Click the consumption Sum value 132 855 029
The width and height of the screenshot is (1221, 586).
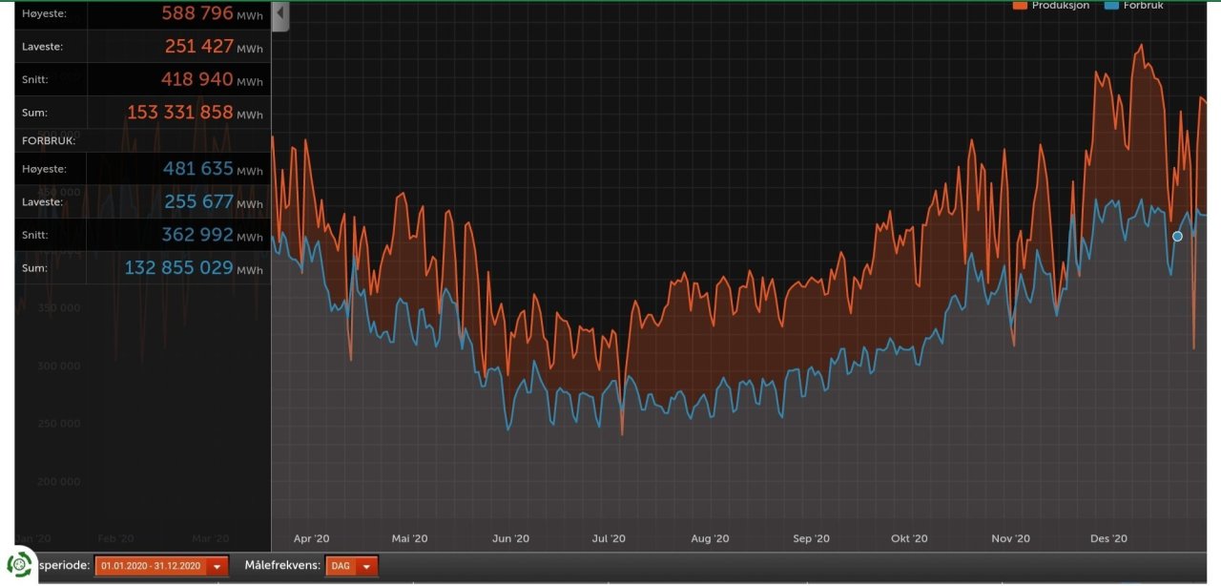178,268
